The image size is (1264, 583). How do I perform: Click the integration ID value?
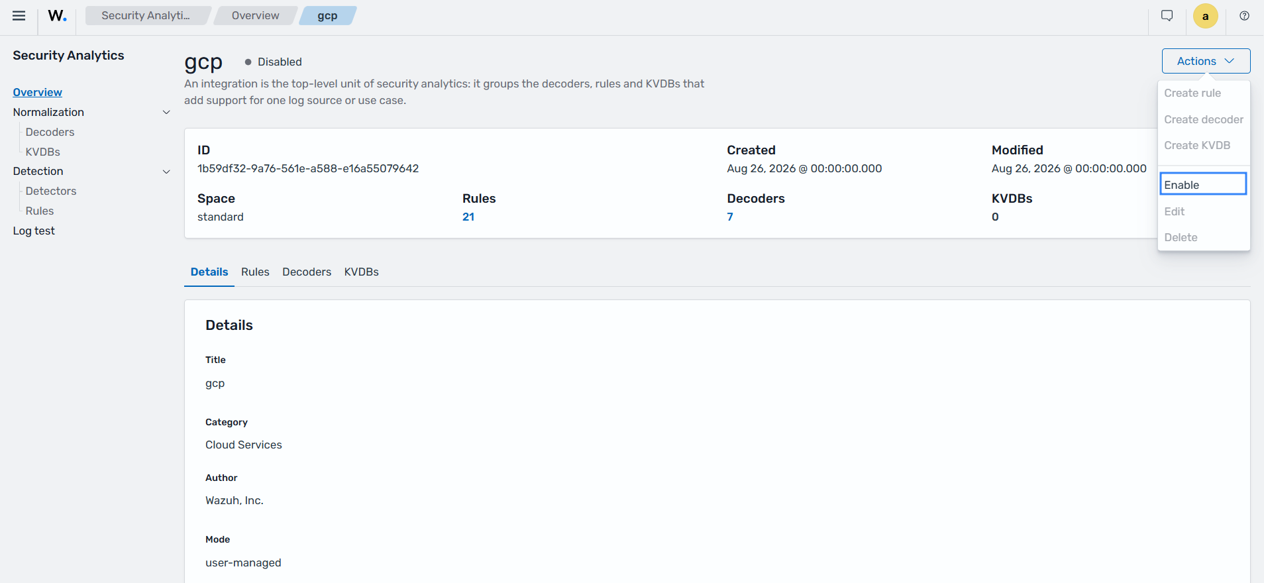308,169
